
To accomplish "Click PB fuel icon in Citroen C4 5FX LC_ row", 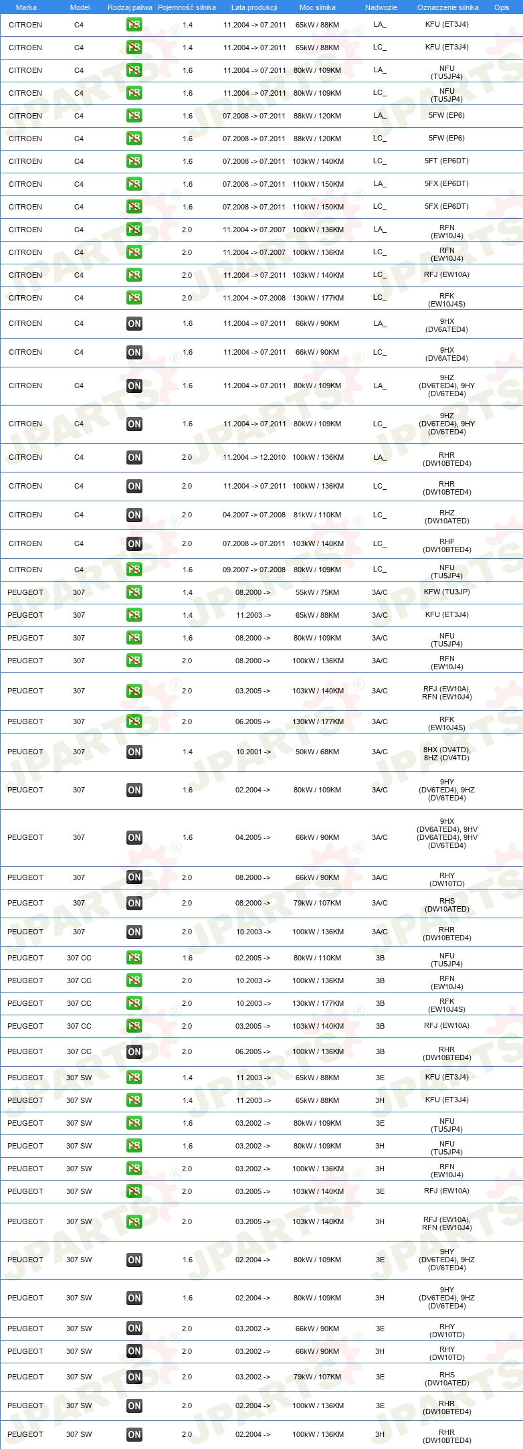I will (x=134, y=207).
